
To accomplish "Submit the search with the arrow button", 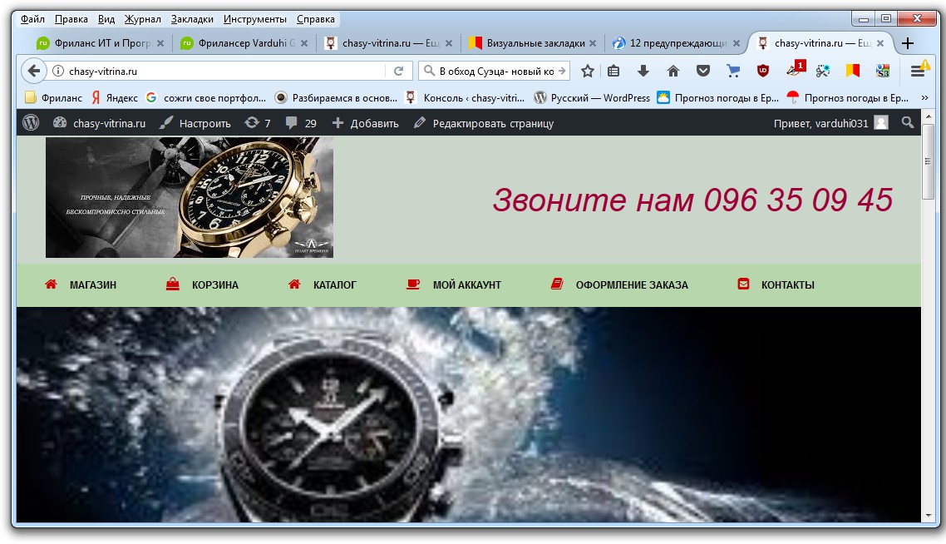I will pyautogui.click(x=562, y=72).
